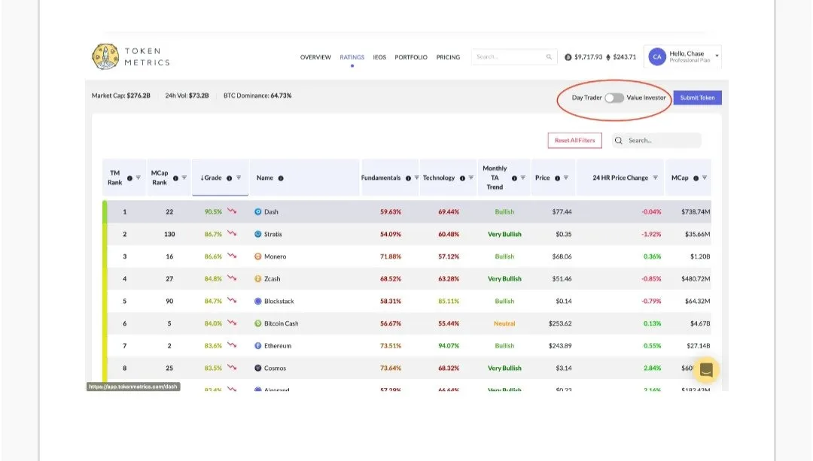Open Technology filter dropdown
813x461 pixels.
coord(470,177)
